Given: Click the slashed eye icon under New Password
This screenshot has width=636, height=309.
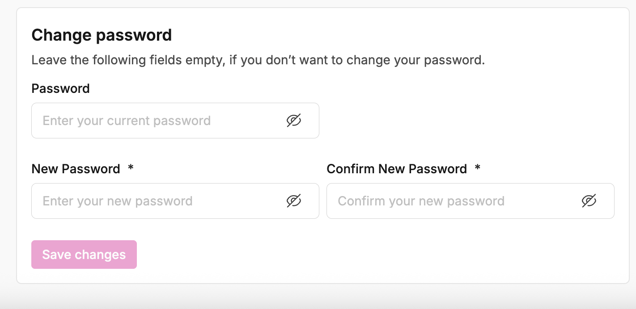Looking at the screenshot, I should [294, 201].
